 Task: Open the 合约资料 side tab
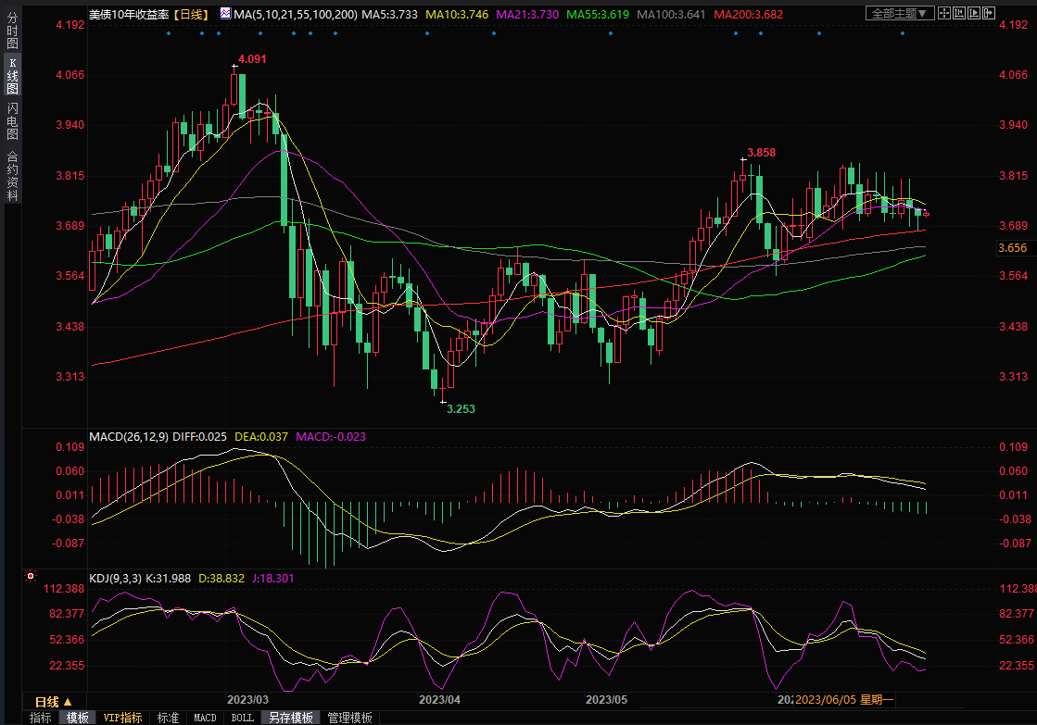pyautogui.click(x=12, y=175)
